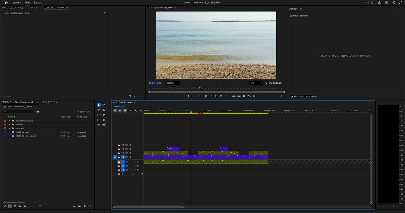Open the 1/4 playback resolution dropdown
The image size is (405, 213).
pyautogui.click(x=256, y=83)
